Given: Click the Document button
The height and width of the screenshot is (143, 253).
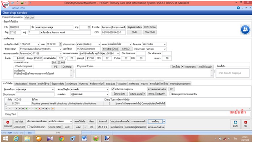Looking at the screenshot, I should [x=19, y=127].
